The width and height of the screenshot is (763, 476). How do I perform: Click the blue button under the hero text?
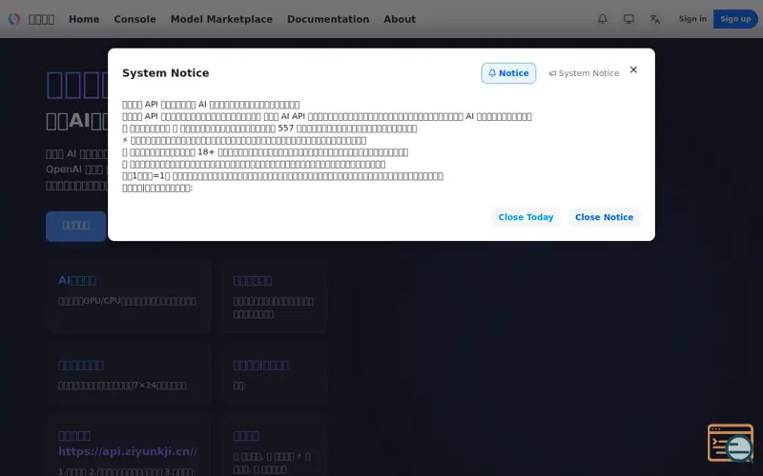coord(76,226)
